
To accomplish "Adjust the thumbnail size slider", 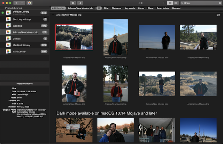I will click(141, 3).
